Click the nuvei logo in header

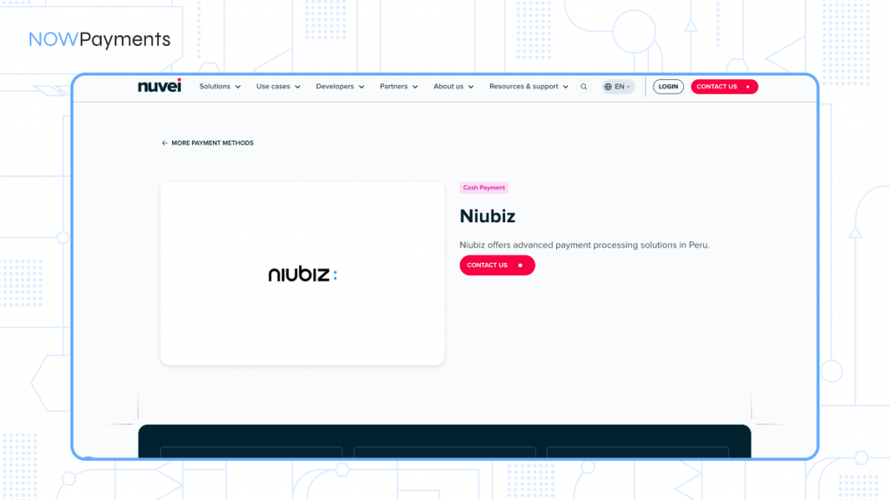coord(159,86)
